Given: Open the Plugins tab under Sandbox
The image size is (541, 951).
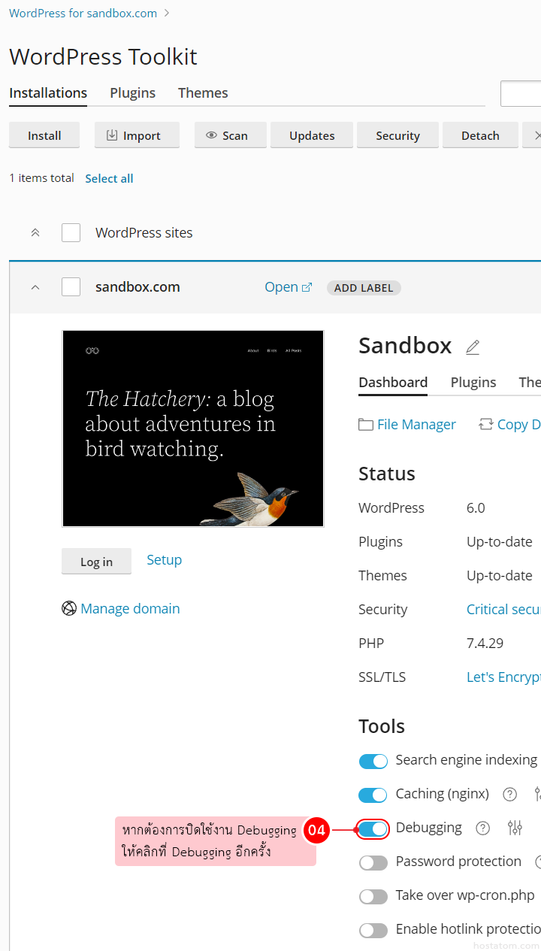Looking at the screenshot, I should (x=473, y=382).
